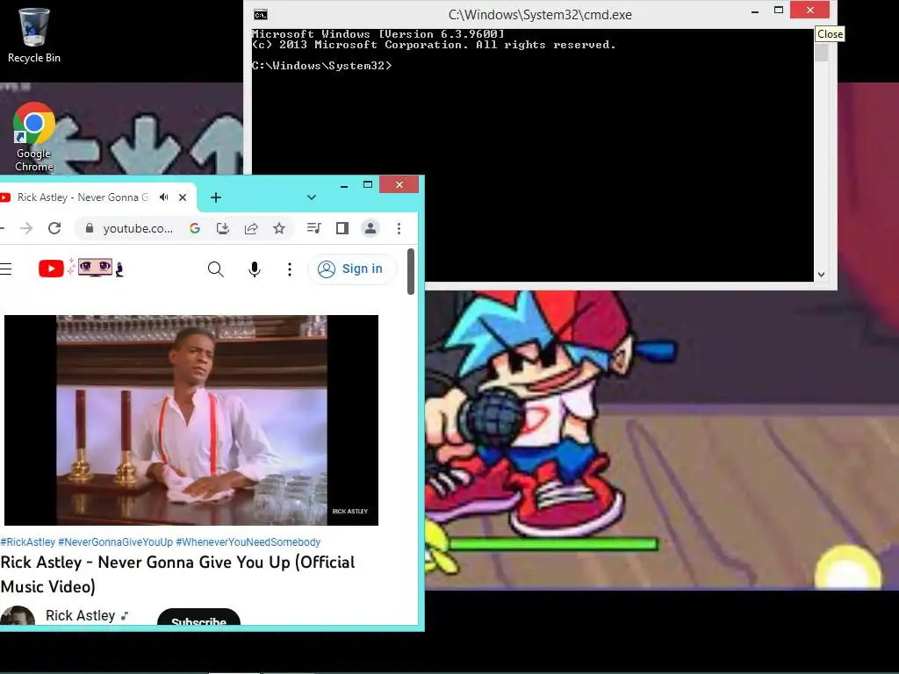Open the Recycle Bin desktop icon
This screenshot has width=899, height=674.
click(34, 34)
